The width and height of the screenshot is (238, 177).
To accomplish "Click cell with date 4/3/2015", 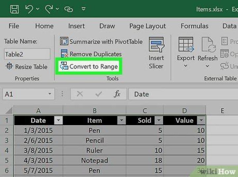I will click(x=38, y=160).
